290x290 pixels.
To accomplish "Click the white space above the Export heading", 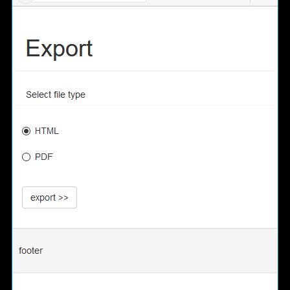I will 145,21.
